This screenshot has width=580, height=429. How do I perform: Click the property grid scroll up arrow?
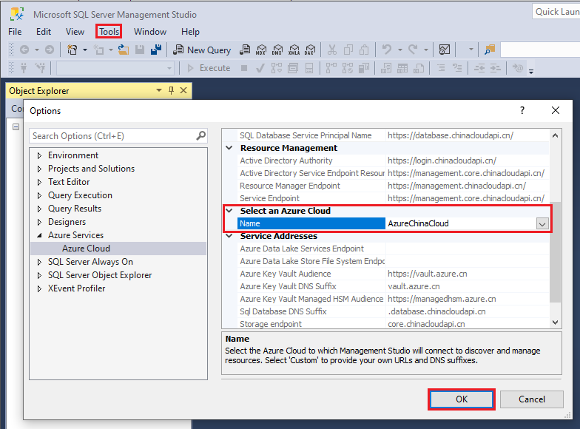click(x=555, y=135)
